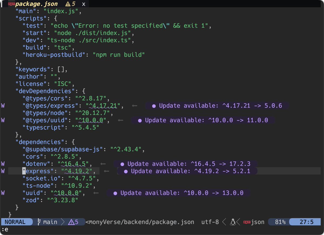Click the "author" key
This screenshot has height=235, width=324.
click(x=29, y=77)
